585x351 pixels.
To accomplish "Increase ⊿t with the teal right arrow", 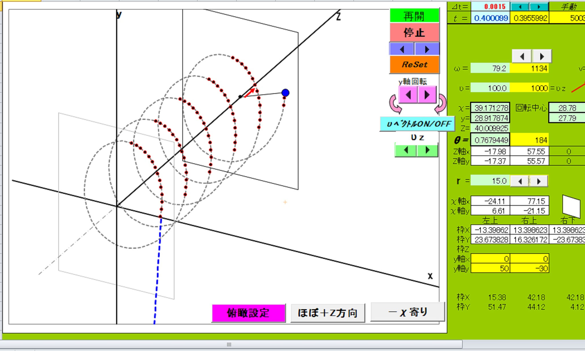I will point(539,7).
